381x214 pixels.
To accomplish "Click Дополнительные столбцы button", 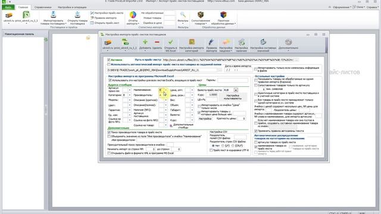I will (x=182, y=125).
